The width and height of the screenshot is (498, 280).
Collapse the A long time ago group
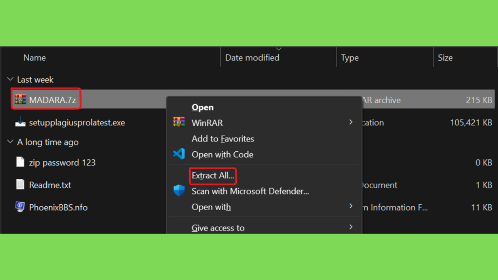10,141
